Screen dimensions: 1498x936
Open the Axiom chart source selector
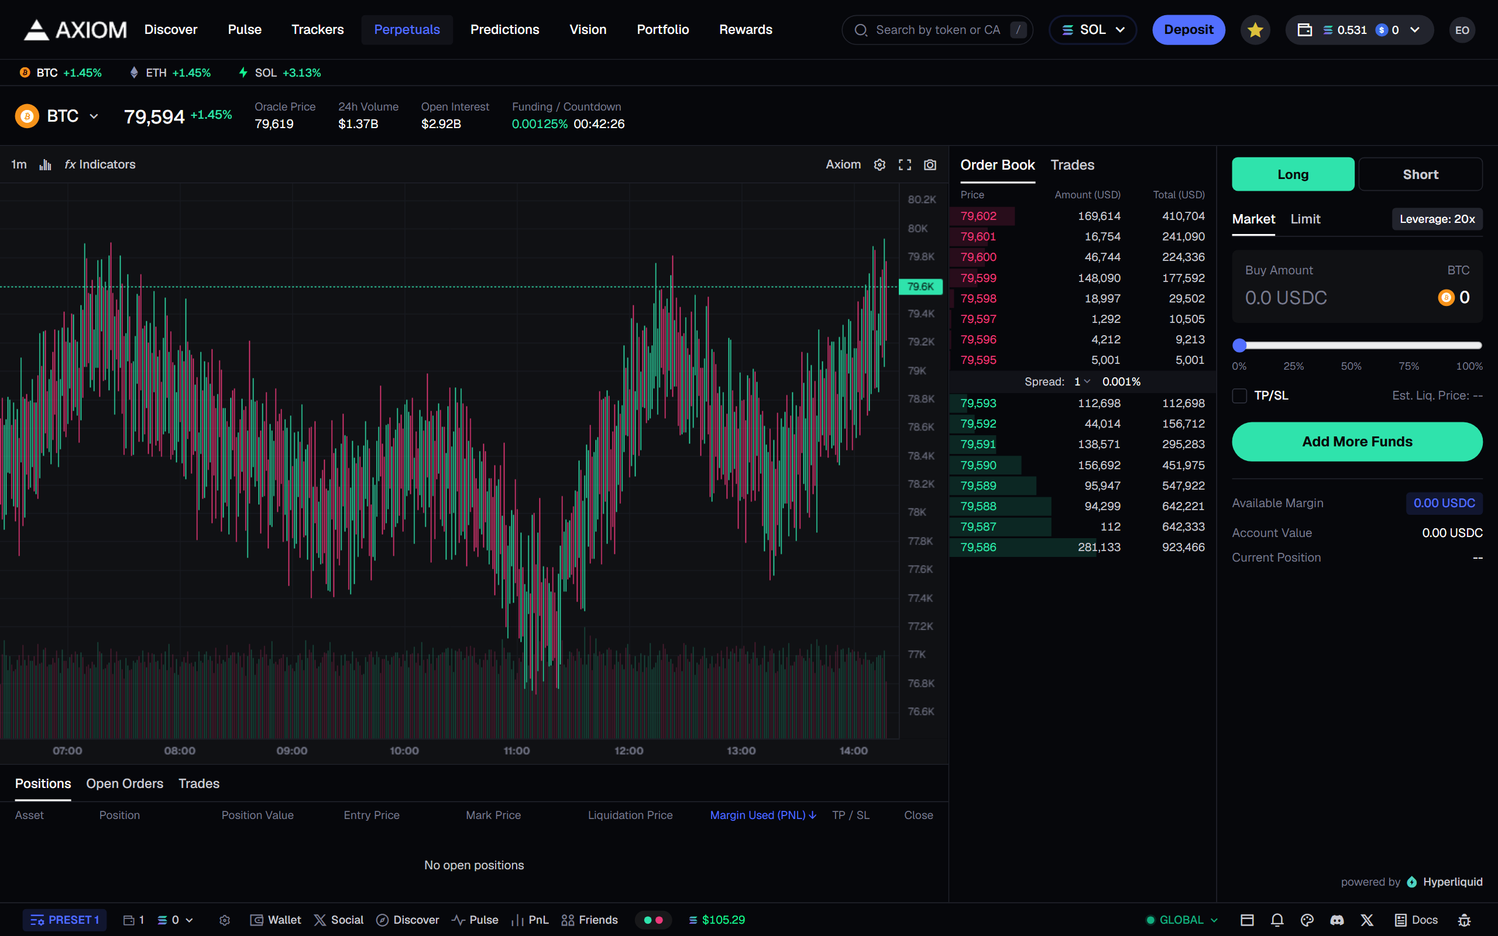tap(843, 164)
